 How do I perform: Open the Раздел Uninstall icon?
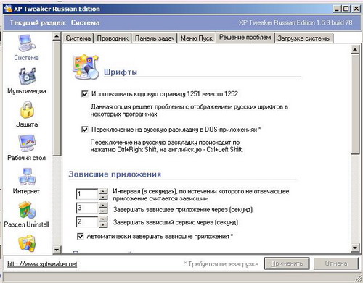[27, 210]
